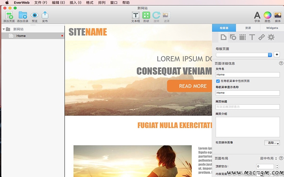Screen dimensions: 284x177
Task: Click the woman at sunset image
Action: pyautogui.click(x=132, y=161)
